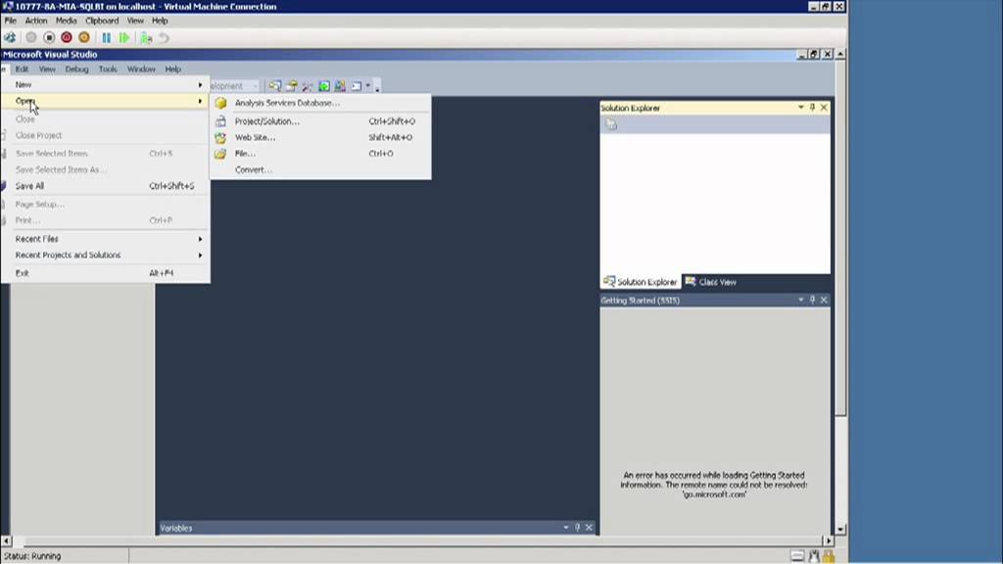Open Visual Studio Edit menu
This screenshot has width=1003, height=564.
(x=22, y=70)
